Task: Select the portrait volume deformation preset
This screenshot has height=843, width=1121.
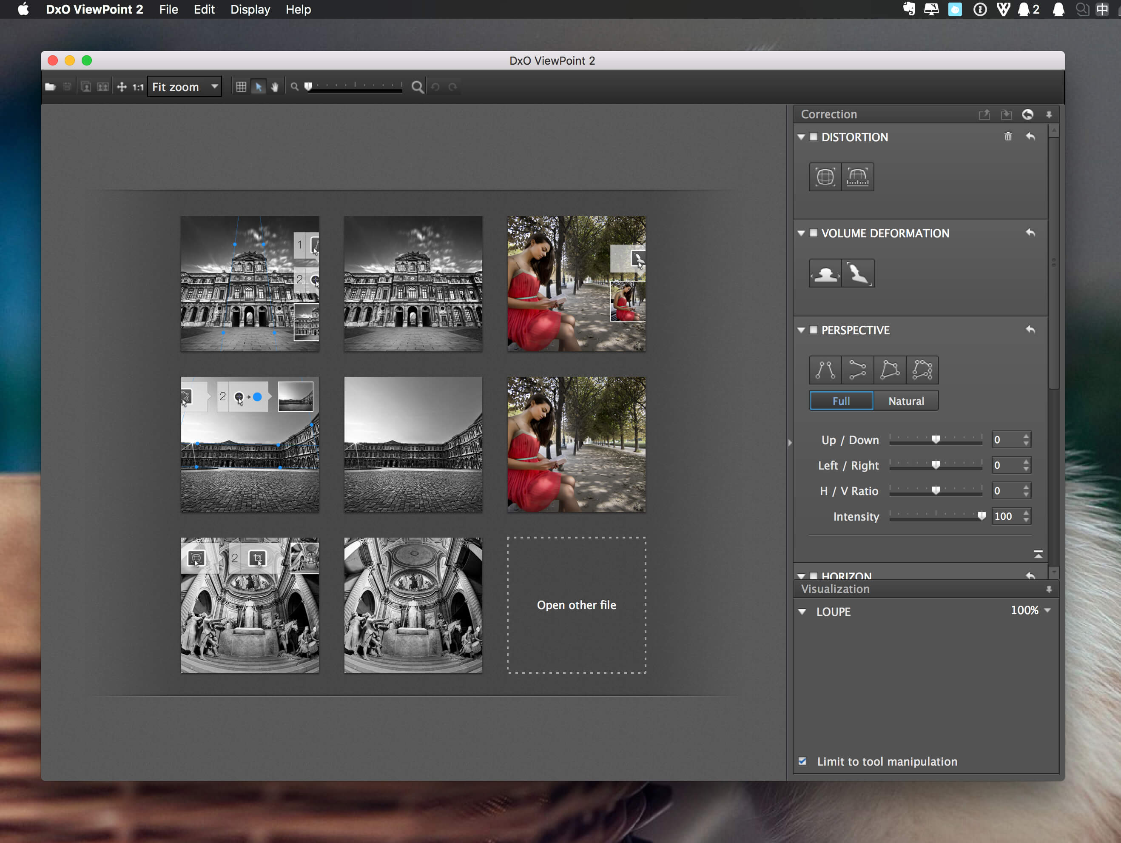Action: [824, 273]
